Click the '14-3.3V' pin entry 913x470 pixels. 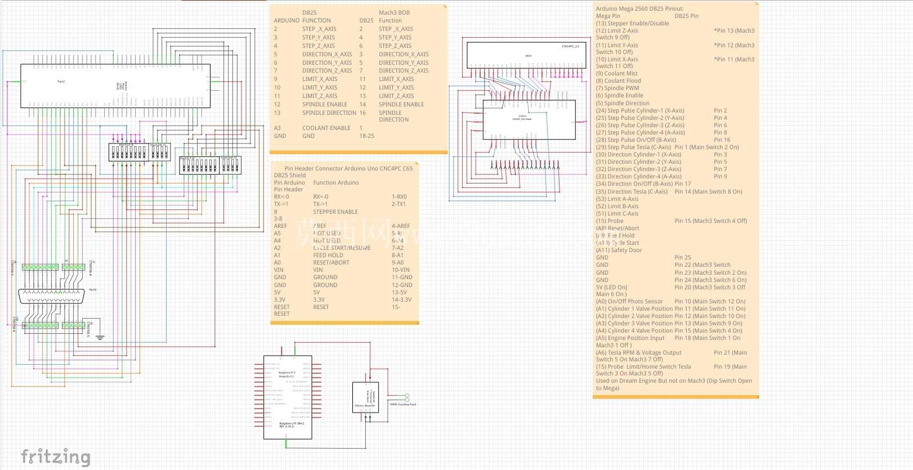401,299
